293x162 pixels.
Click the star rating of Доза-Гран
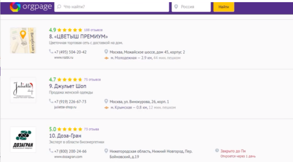[70, 129]
